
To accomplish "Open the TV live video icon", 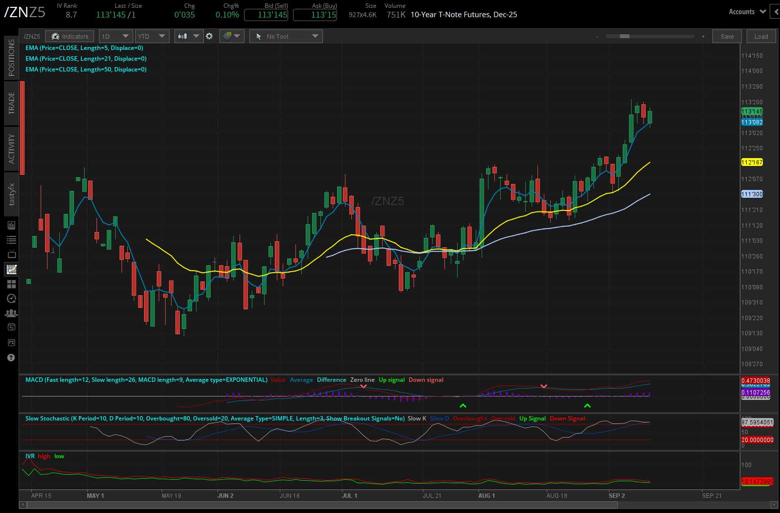I will tap(11, 255).
